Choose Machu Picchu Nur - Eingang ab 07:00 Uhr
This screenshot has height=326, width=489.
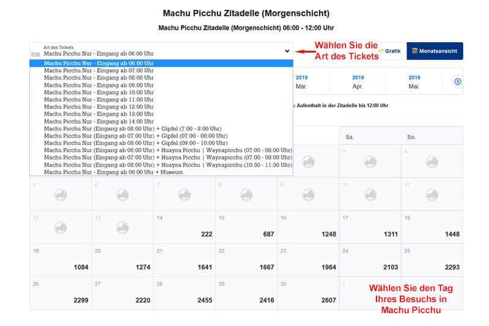161,70
